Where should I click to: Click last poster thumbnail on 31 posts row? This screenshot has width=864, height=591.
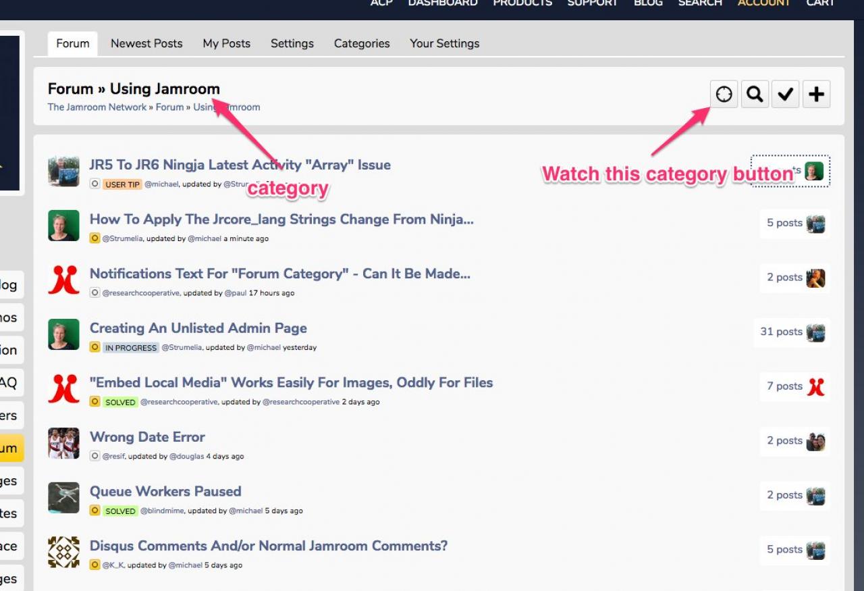[815, 332]
